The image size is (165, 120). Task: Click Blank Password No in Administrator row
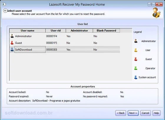(x=95, y=36)
